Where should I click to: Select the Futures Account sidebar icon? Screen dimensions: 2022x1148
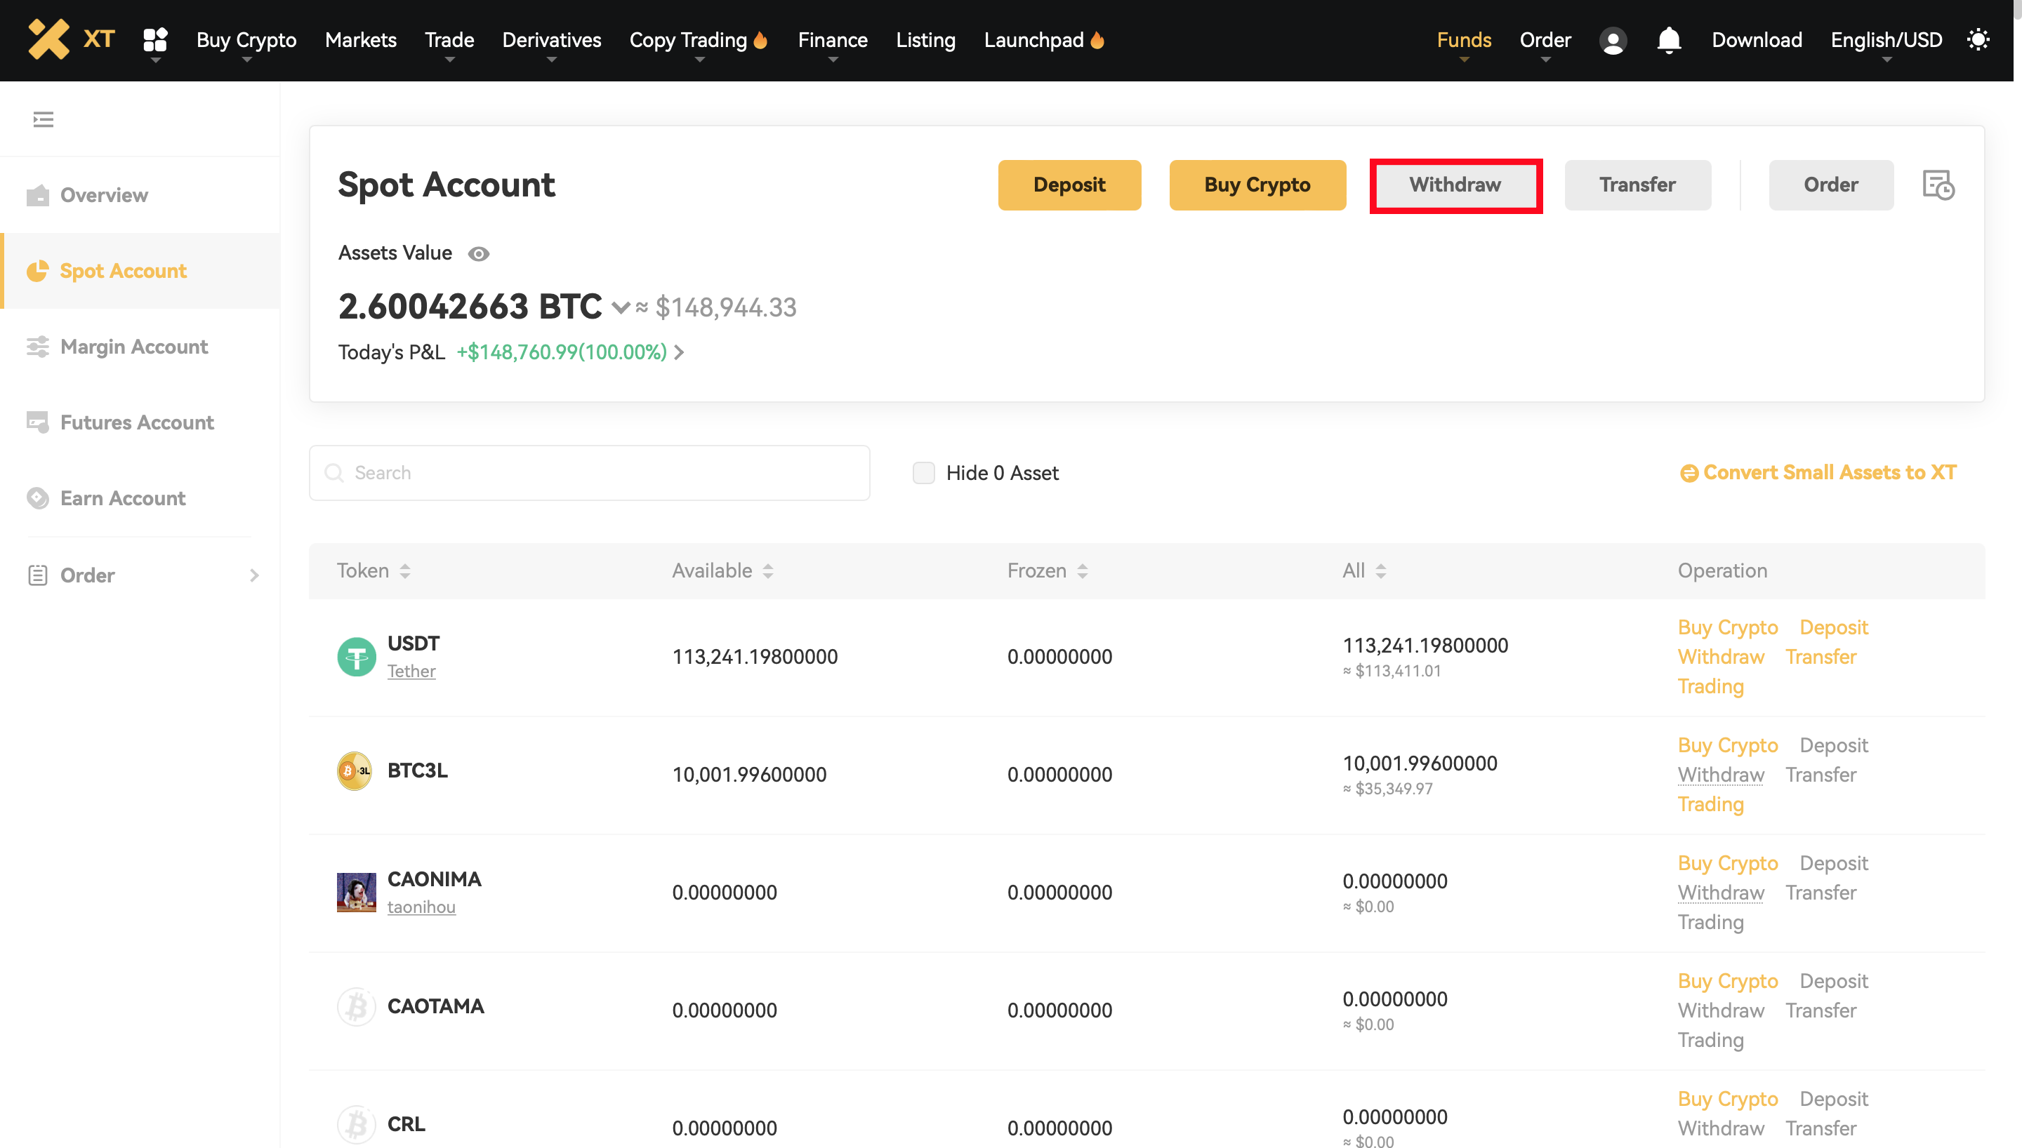[37, 422]
